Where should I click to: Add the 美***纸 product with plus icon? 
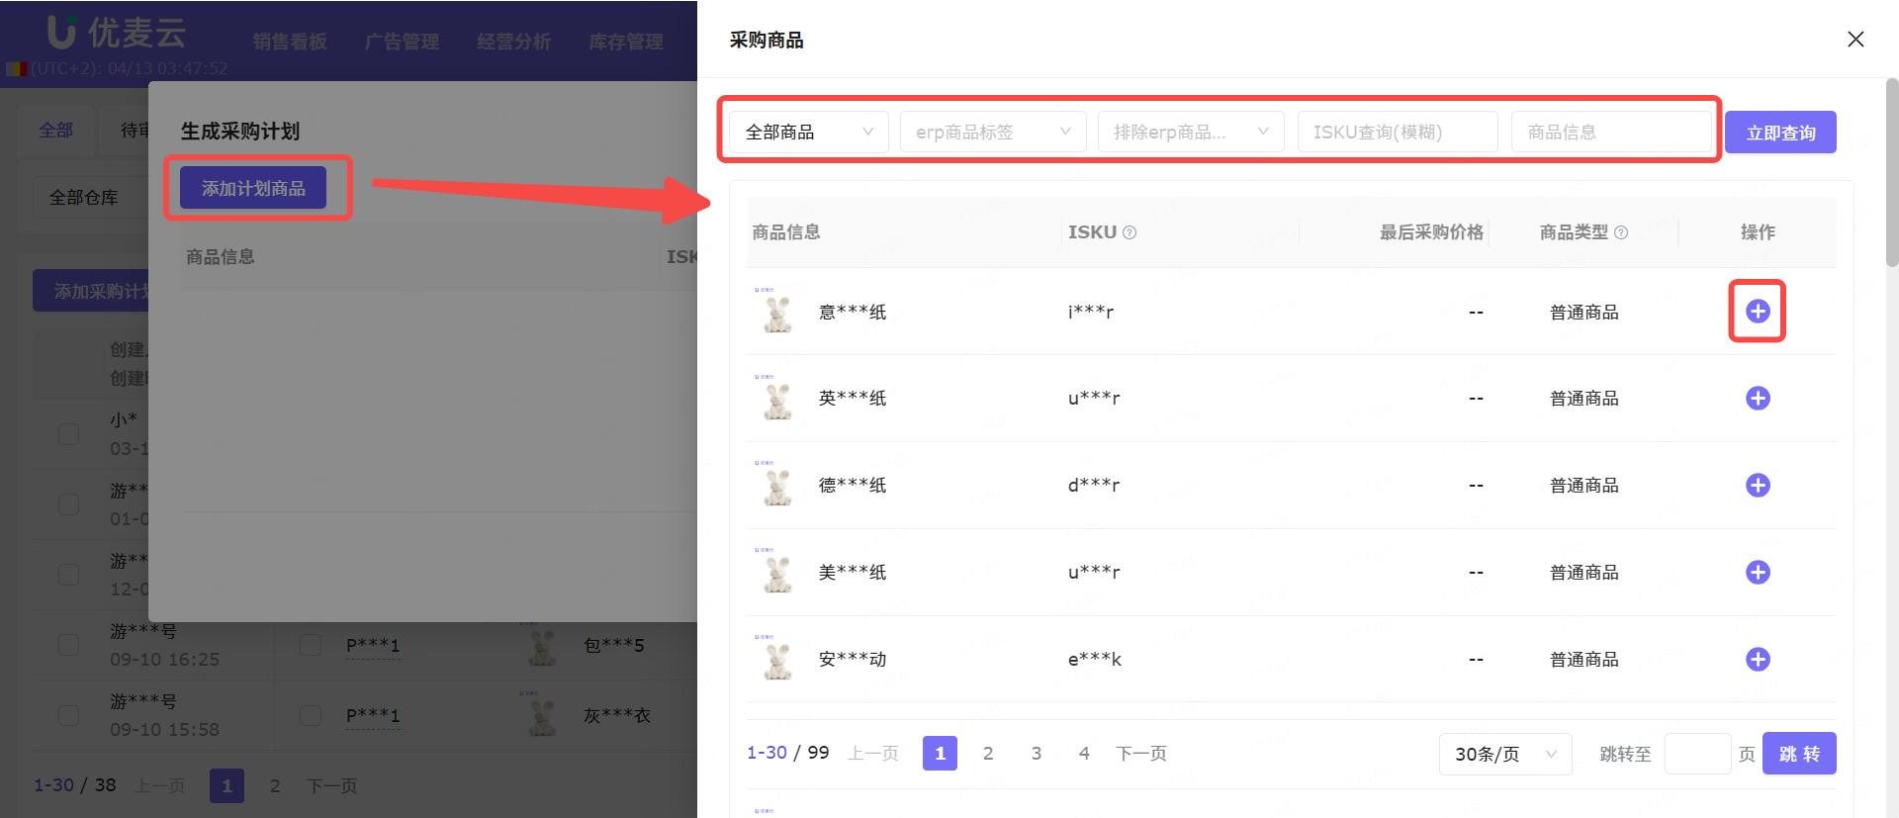click(1757, 573)
